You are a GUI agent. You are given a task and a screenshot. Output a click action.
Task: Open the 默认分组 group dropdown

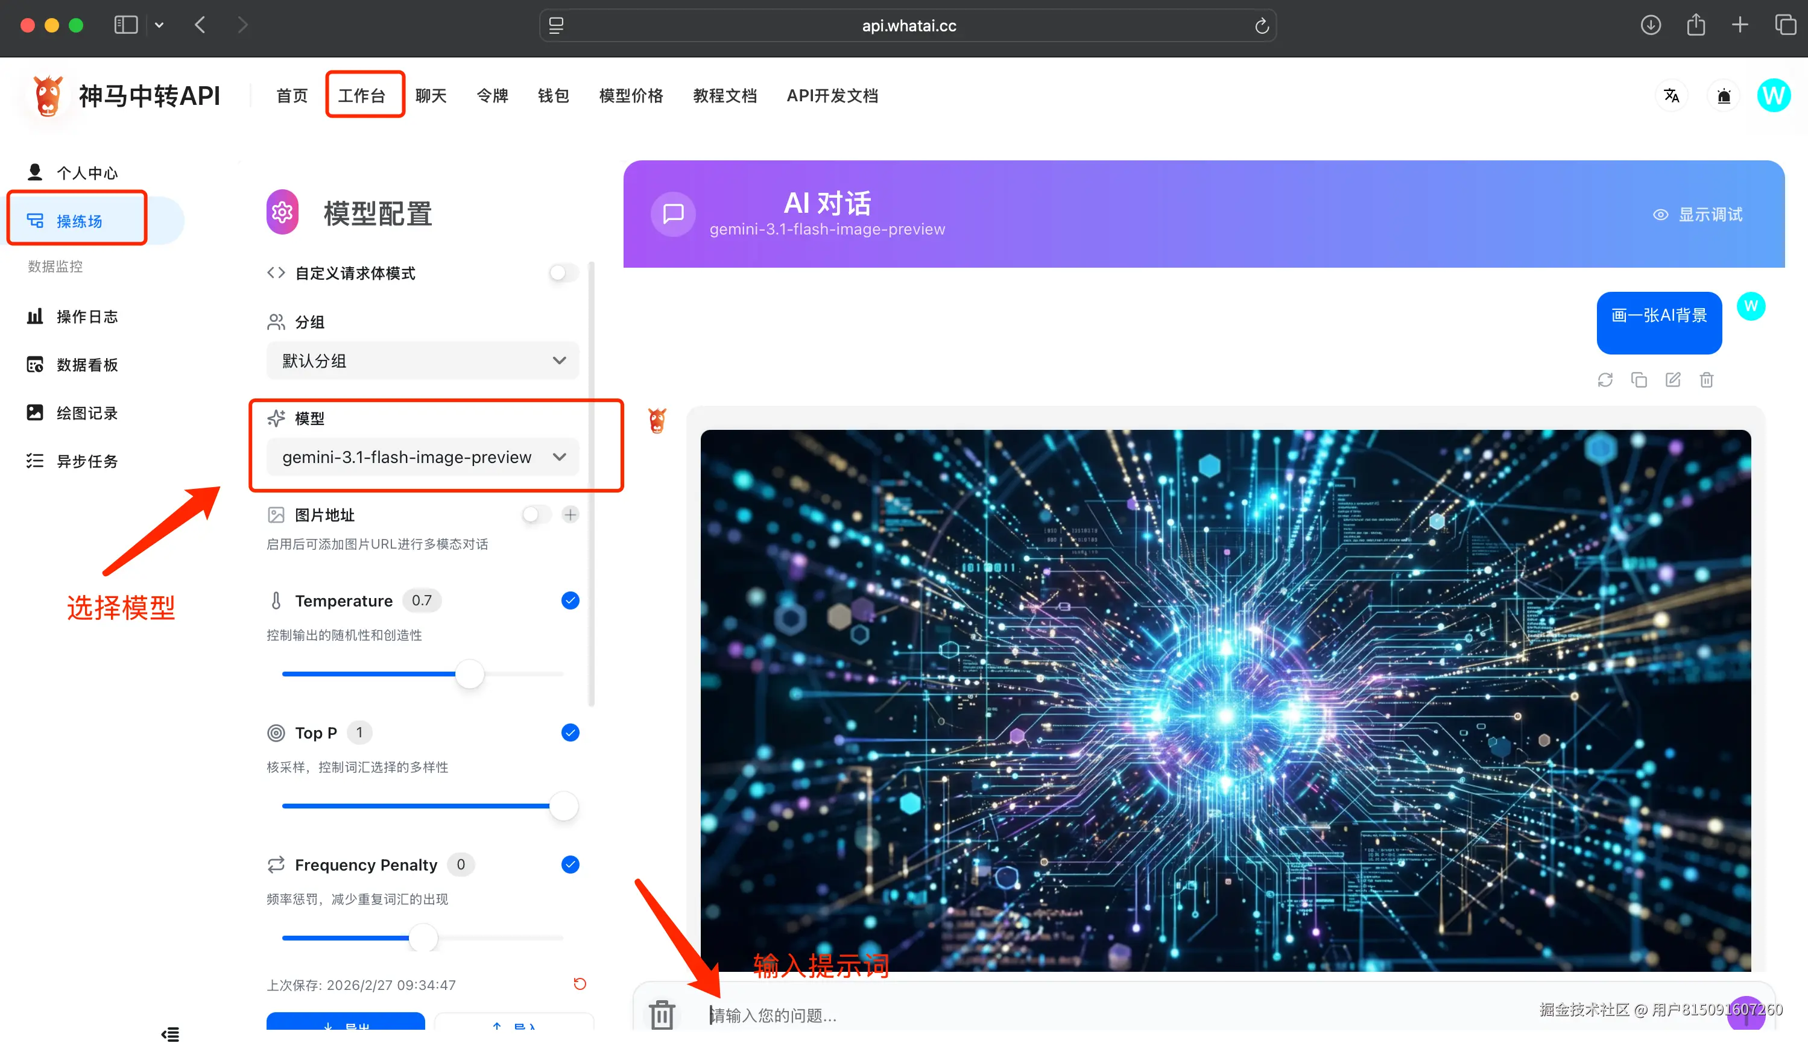(423, 361)
